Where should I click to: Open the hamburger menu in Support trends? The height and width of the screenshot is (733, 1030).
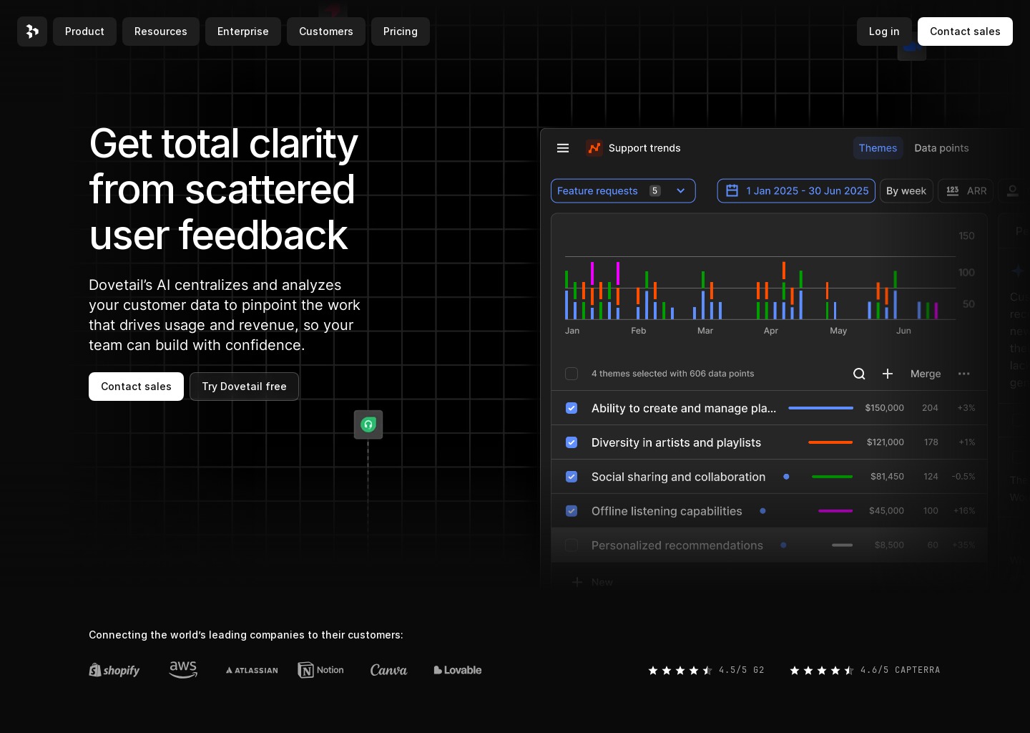point(563,148)
